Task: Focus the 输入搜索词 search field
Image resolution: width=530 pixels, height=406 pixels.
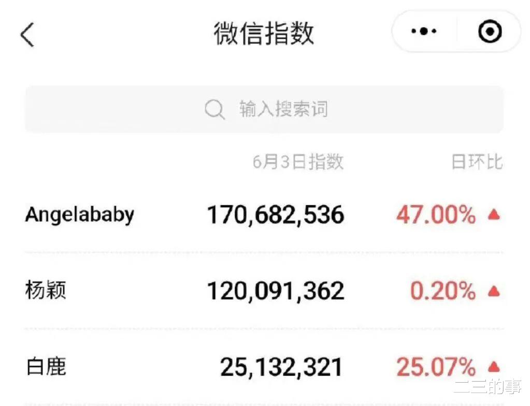Action: tap(264, 109)
